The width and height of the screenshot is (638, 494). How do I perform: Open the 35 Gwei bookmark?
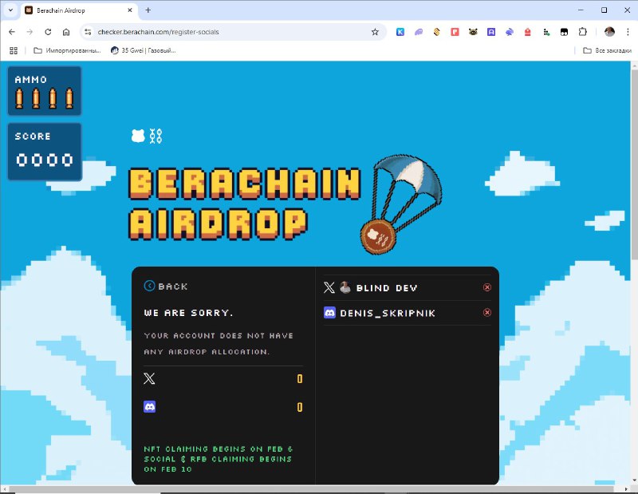[144, 50]
